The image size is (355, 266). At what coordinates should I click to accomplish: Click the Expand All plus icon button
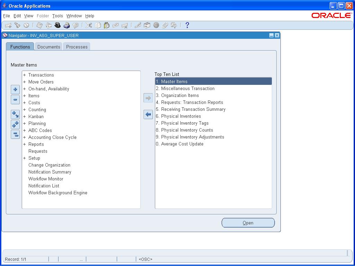pos(15,124)
